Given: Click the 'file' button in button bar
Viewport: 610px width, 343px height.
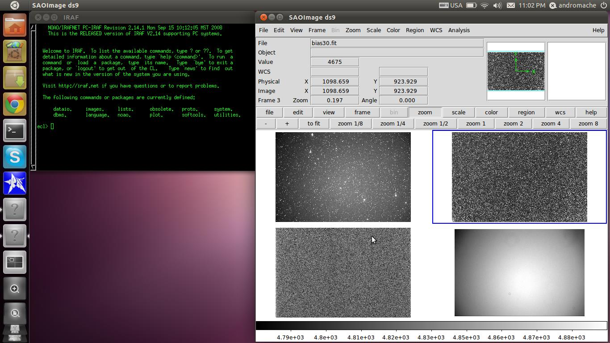Looking at the screenshot, I should pyautogui.click(x=269, y=112).
